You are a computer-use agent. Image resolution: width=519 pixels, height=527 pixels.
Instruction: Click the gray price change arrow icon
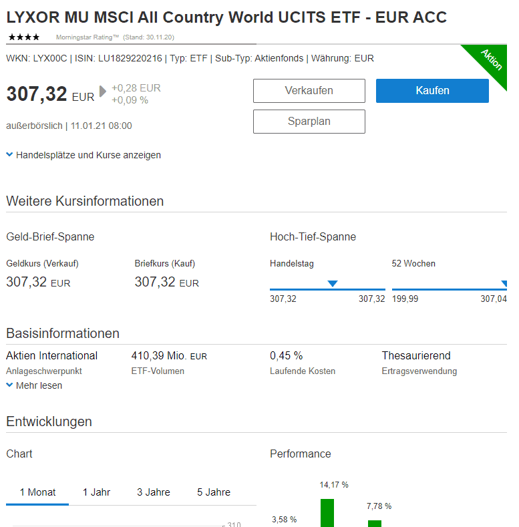click(x=103, y=92)
